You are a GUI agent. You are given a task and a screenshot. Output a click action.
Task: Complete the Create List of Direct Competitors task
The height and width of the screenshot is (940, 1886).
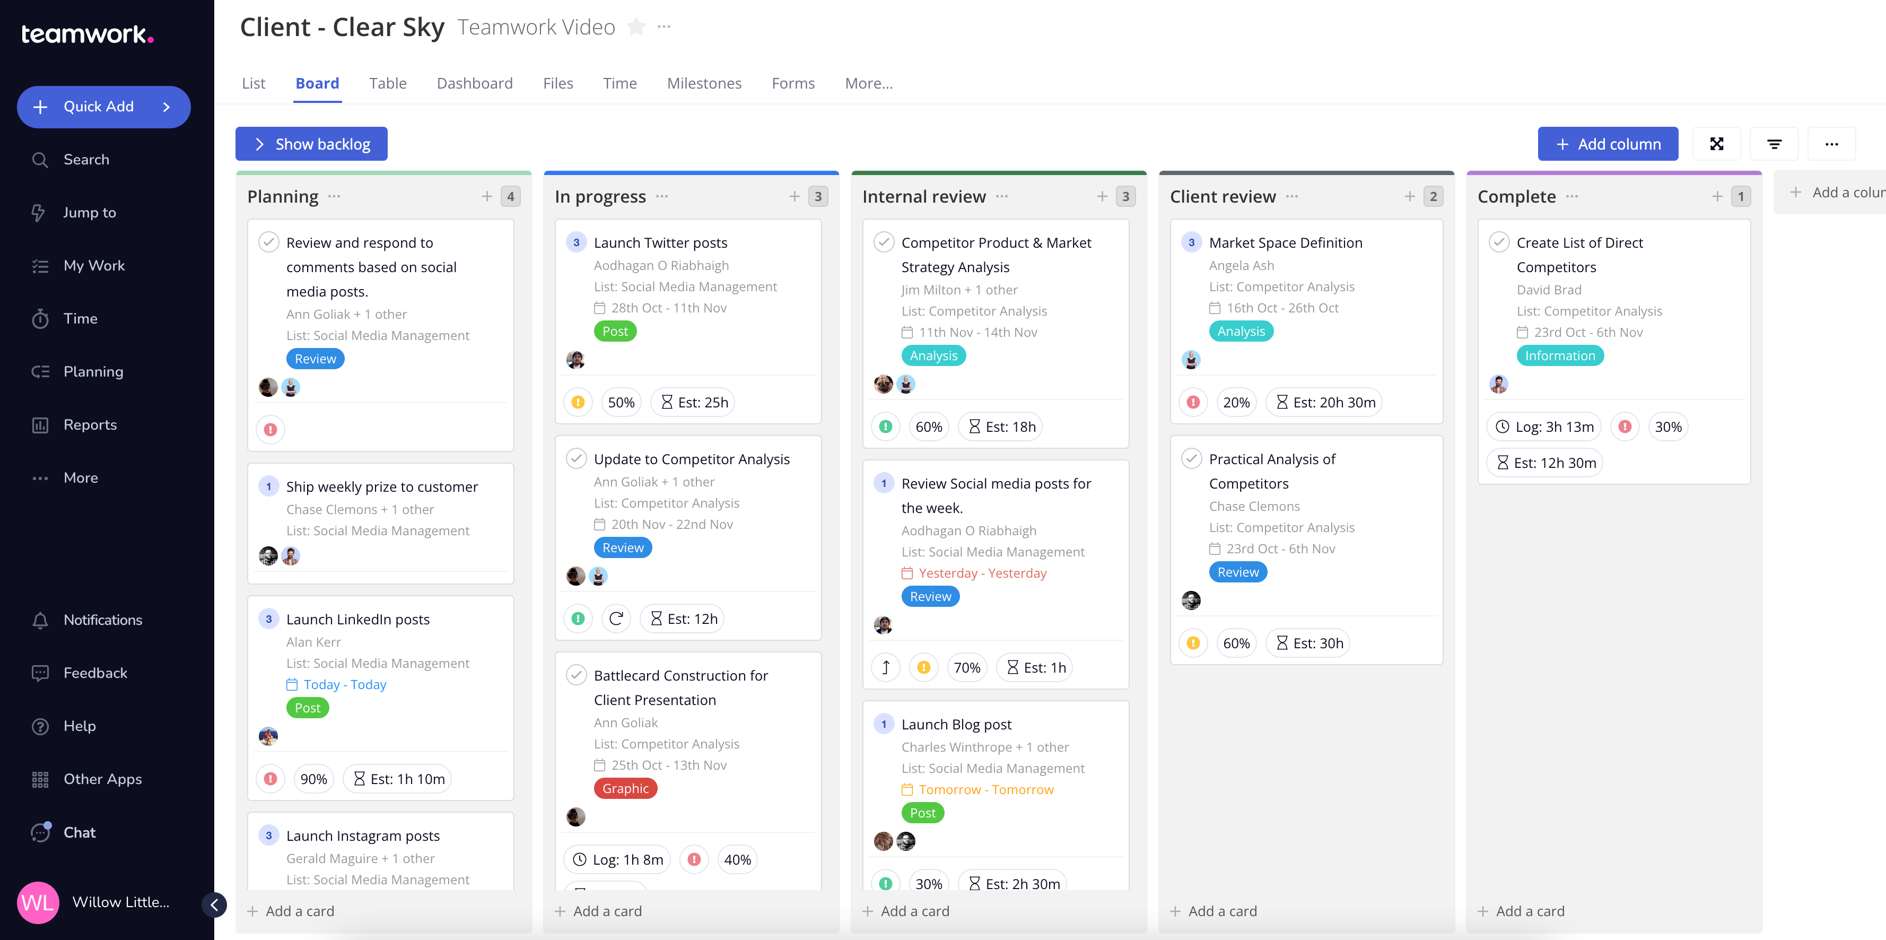pyautogui.click(x=1500, y=241)
